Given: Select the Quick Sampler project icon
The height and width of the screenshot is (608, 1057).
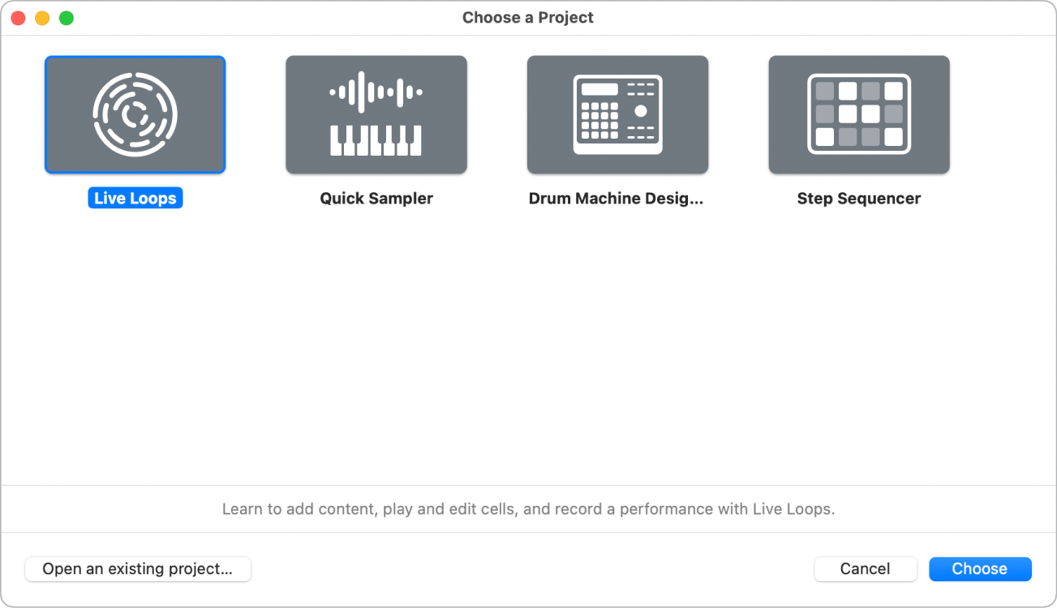Looking at the screenshot, I should [376, 114].
